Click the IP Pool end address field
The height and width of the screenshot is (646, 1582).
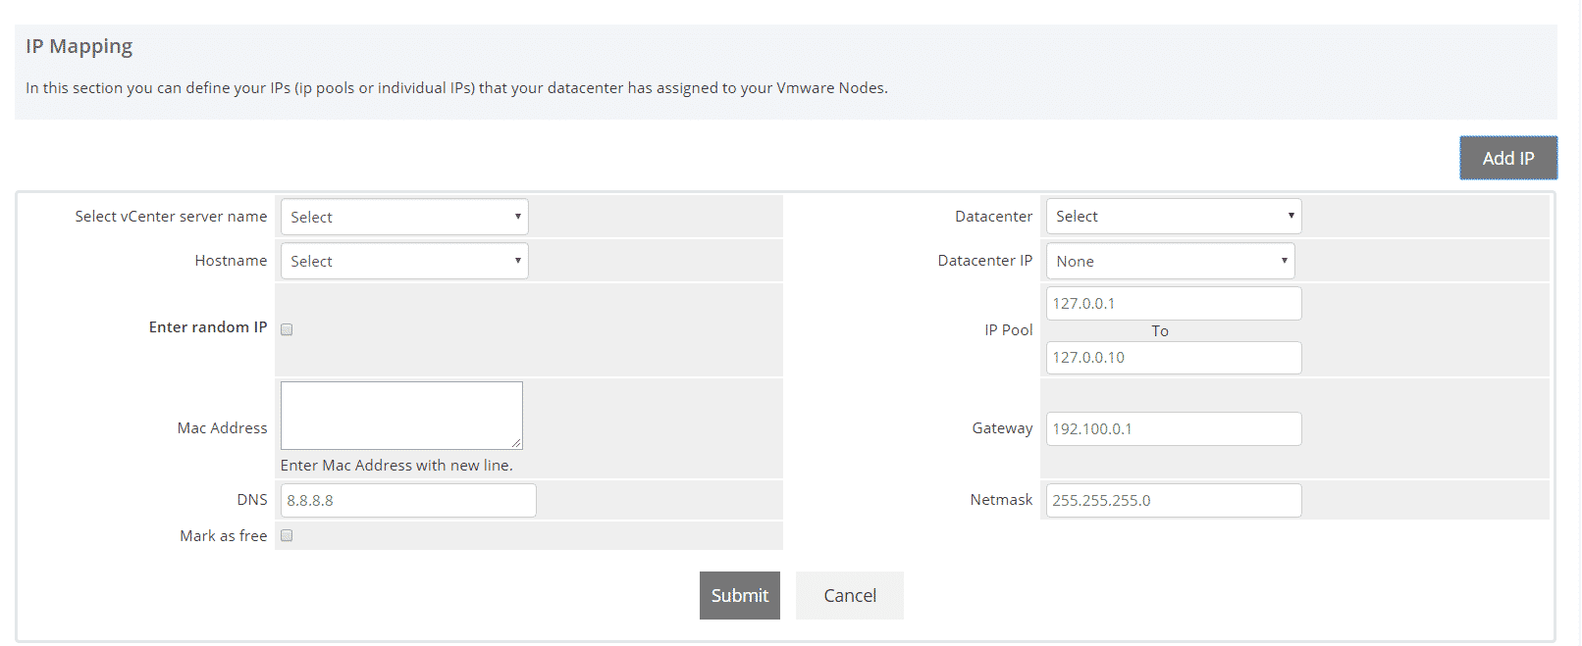(1173, 357)
